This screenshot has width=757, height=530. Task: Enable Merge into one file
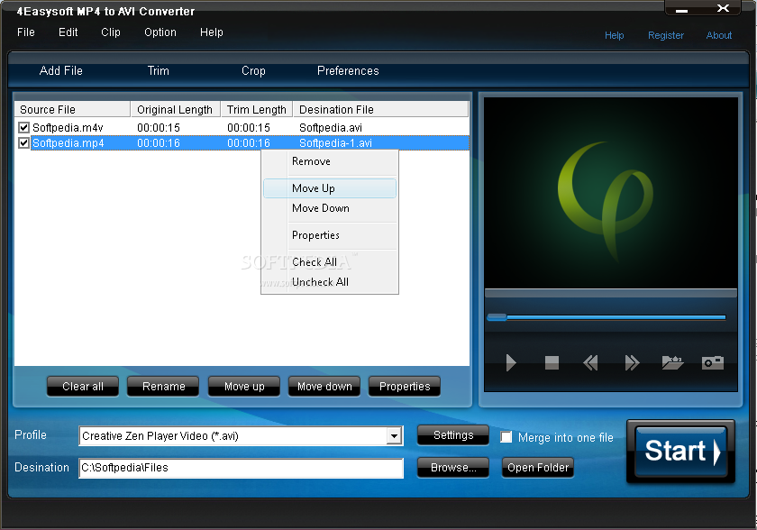click(x=506, y=437)
